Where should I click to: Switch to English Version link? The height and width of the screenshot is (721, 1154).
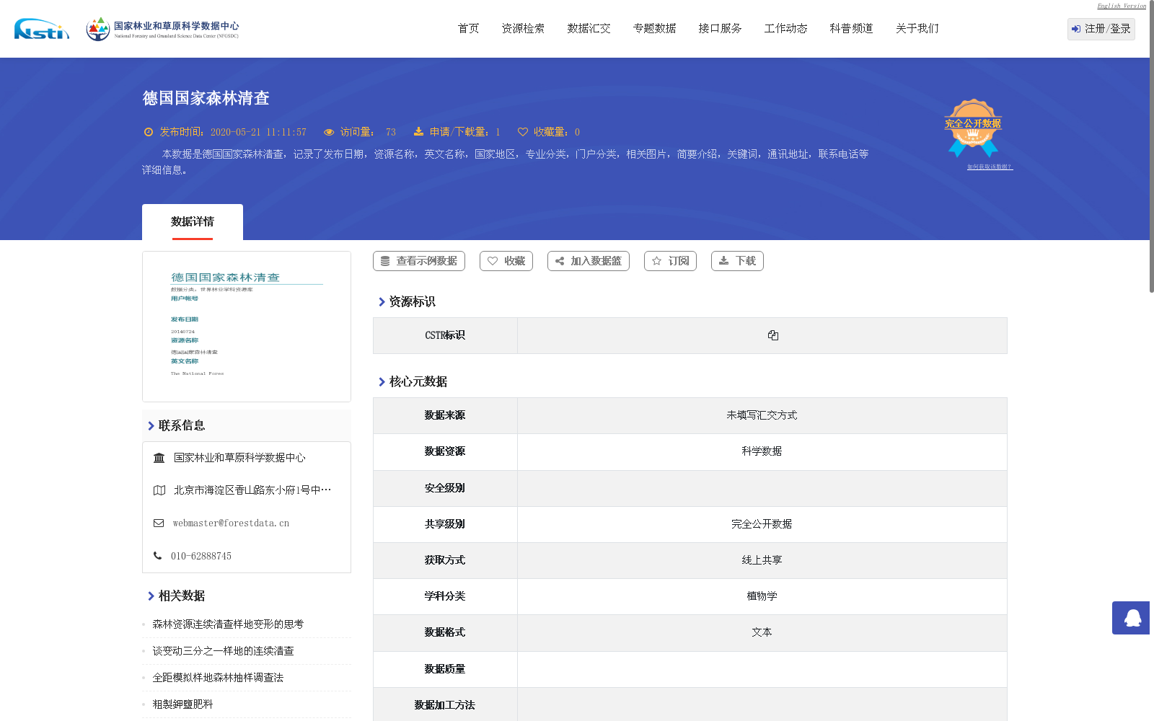coord(1122,6)
